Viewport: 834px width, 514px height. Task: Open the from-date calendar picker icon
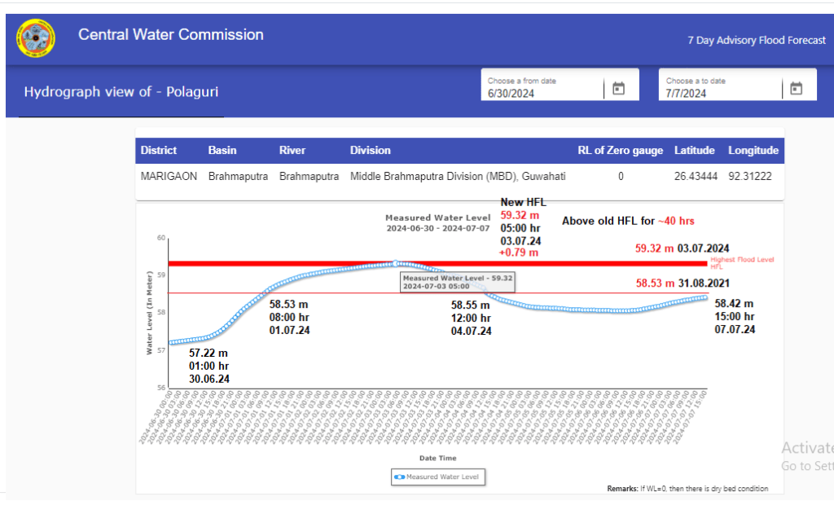coord(618,88)
